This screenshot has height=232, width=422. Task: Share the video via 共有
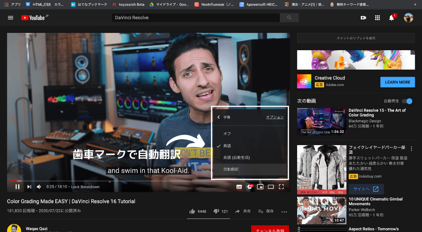tap(243, 211)
